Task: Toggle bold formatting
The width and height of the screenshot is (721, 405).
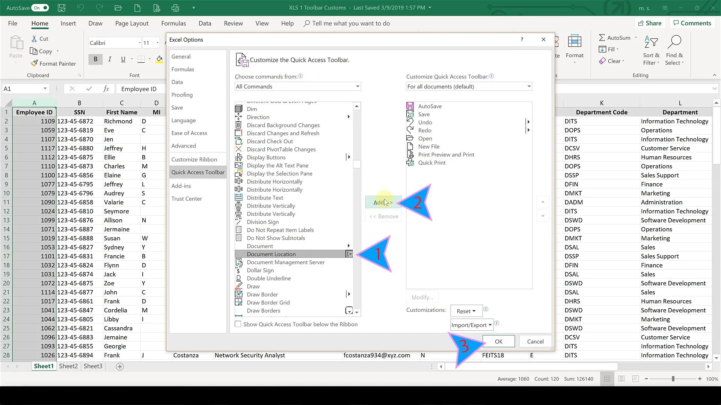Action: (96, 59)
